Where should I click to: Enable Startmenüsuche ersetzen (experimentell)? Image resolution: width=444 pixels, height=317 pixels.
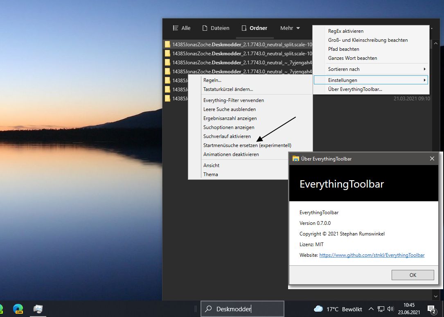250,145
